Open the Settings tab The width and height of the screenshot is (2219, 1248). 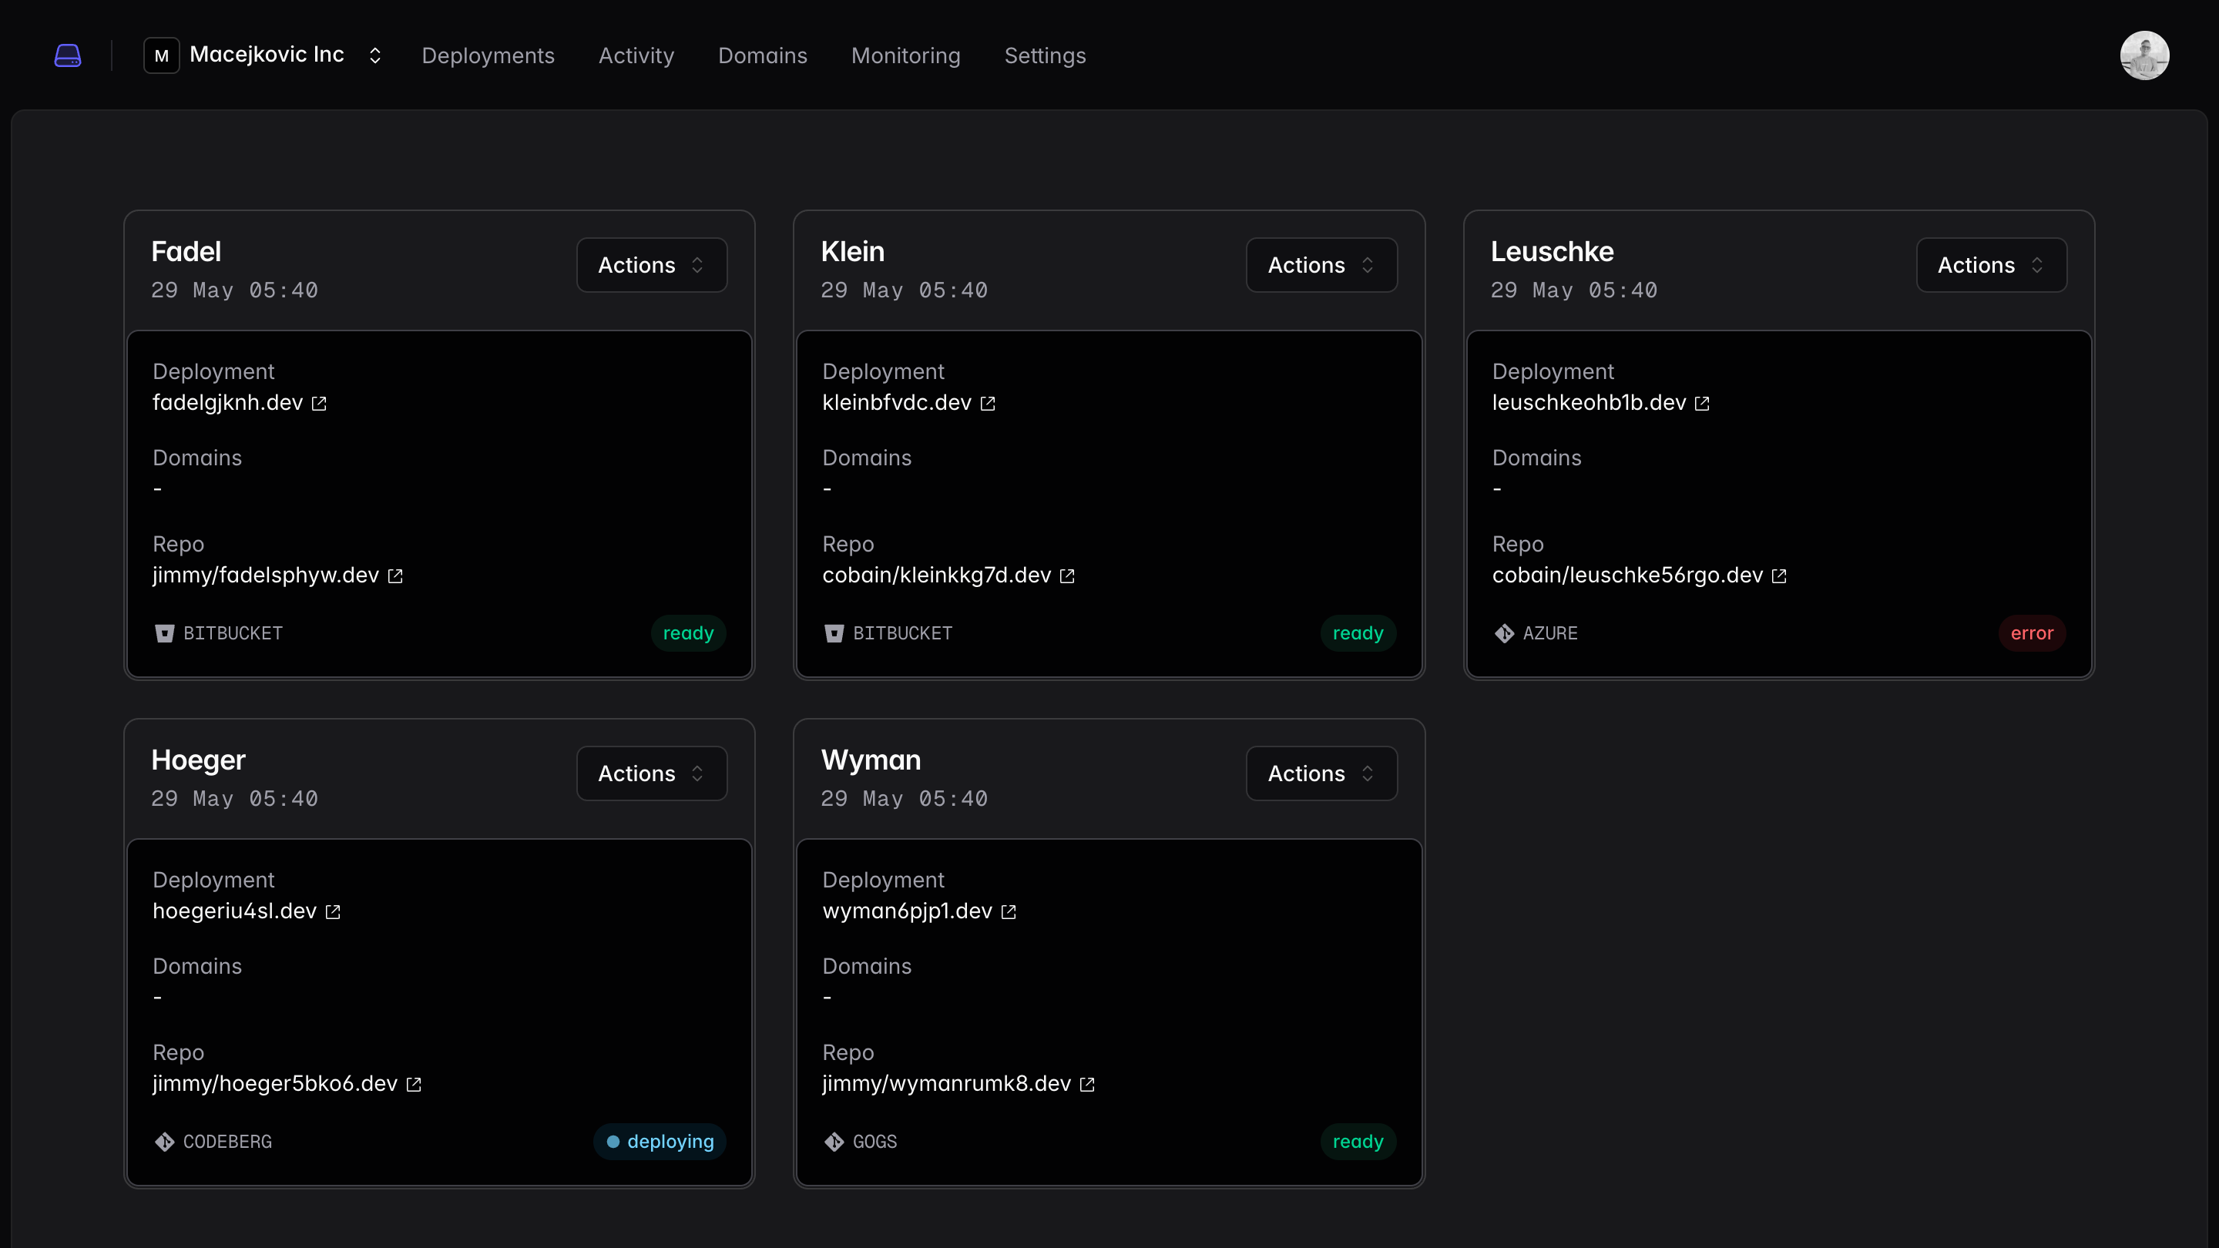pos(1044,56)
